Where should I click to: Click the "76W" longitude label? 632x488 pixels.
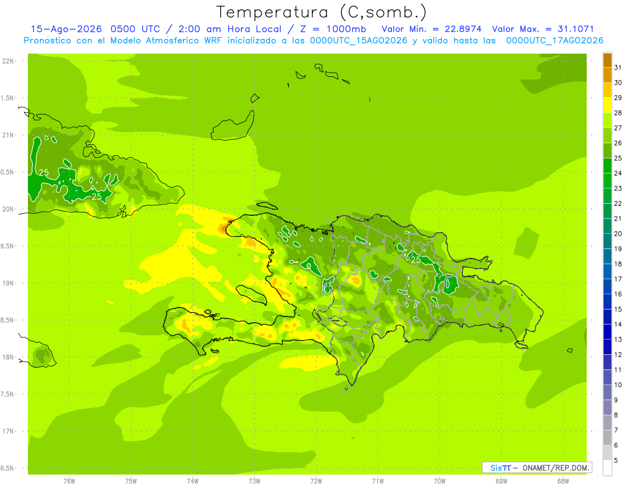point(69,481)
